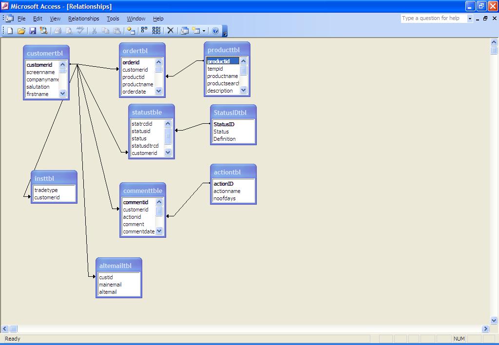Click the Relationships window control icon left of File
The width and height of the screenshot is (499, 345).
10,19
